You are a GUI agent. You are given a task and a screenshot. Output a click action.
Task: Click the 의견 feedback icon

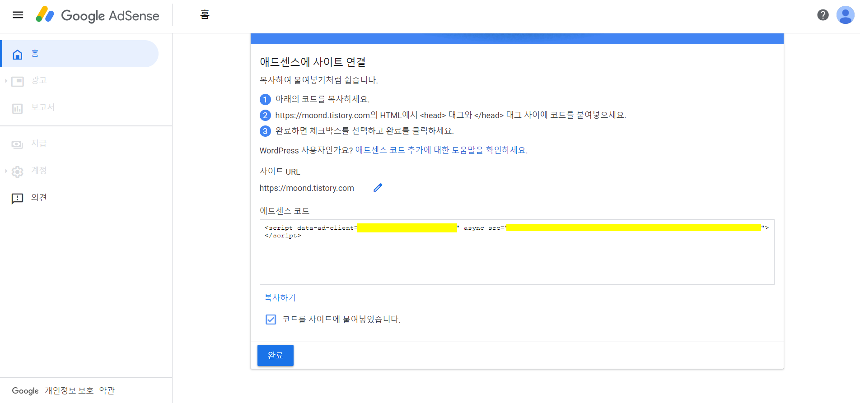18,199
